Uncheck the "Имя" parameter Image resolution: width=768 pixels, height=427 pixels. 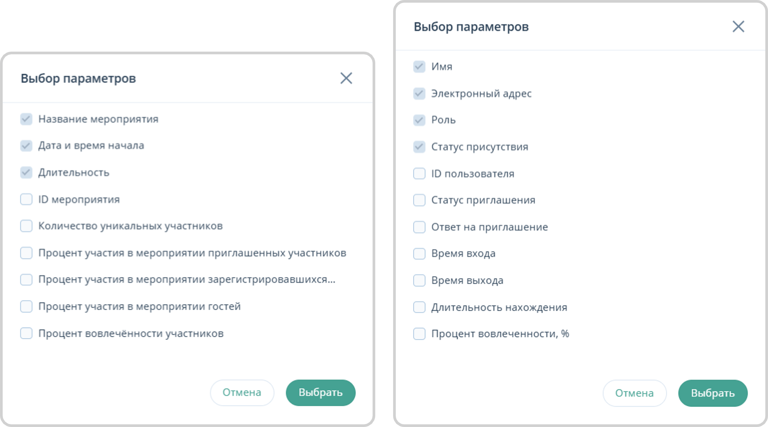point(419,67)
